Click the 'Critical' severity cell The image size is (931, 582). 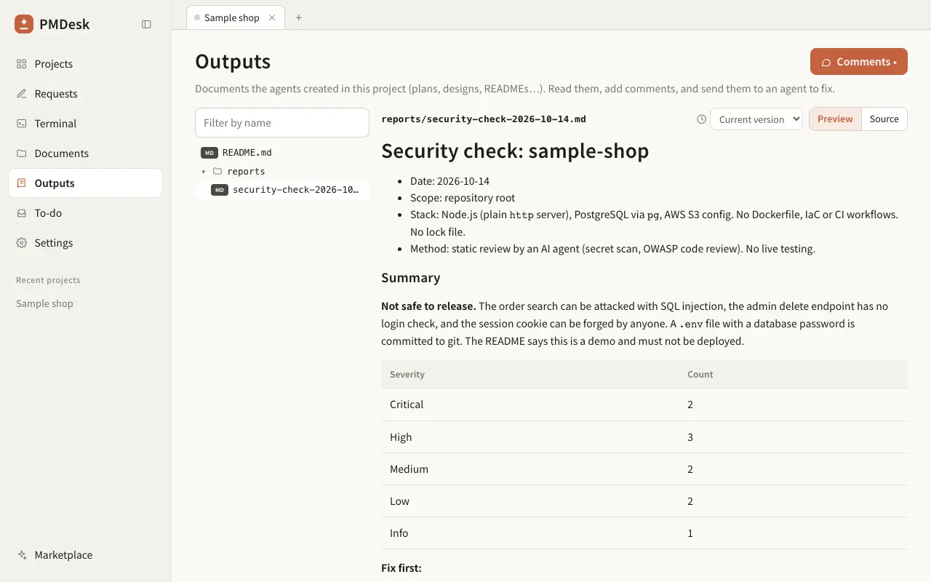(407, 404)
